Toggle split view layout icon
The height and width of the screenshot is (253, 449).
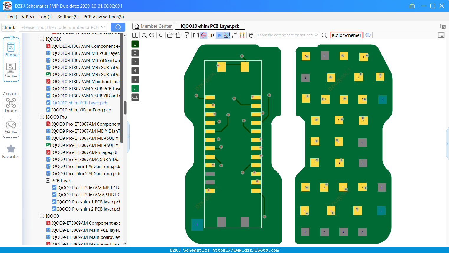(135, 35)
